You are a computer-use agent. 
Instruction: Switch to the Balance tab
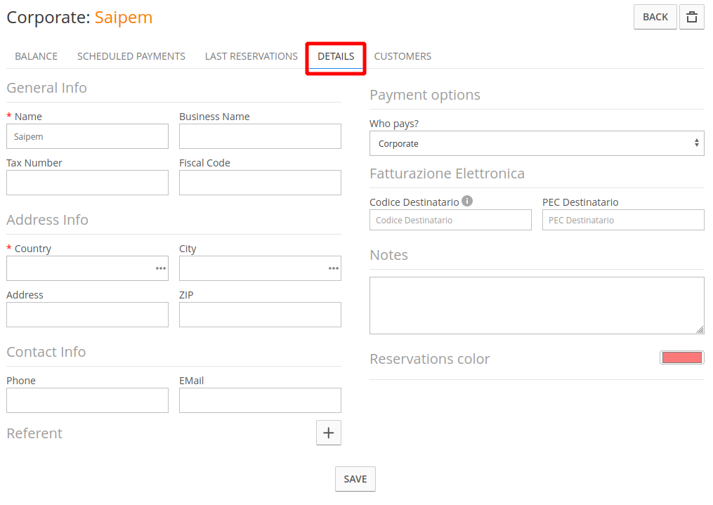click(36, 56)
